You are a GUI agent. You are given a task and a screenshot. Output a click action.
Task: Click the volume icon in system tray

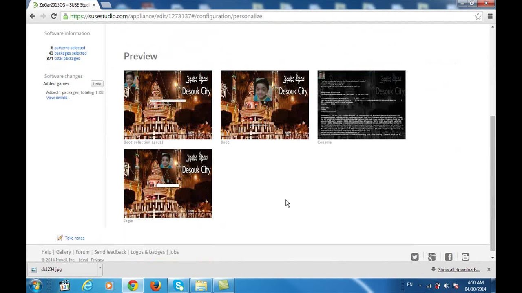447,286
